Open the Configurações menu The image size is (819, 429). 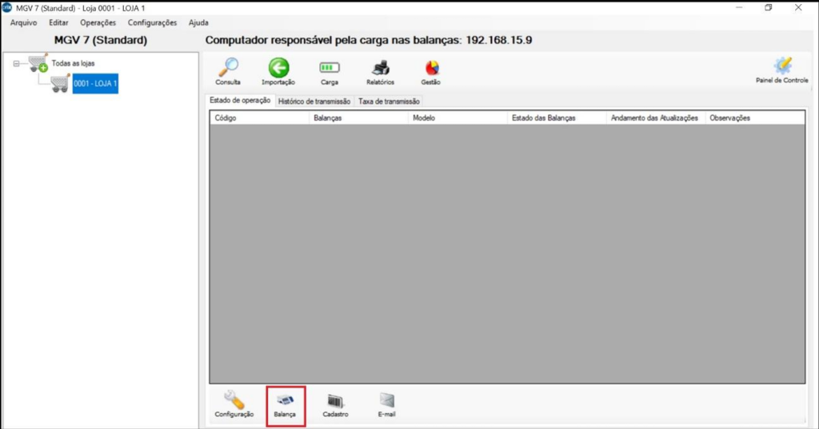click(x=152, y=23)
